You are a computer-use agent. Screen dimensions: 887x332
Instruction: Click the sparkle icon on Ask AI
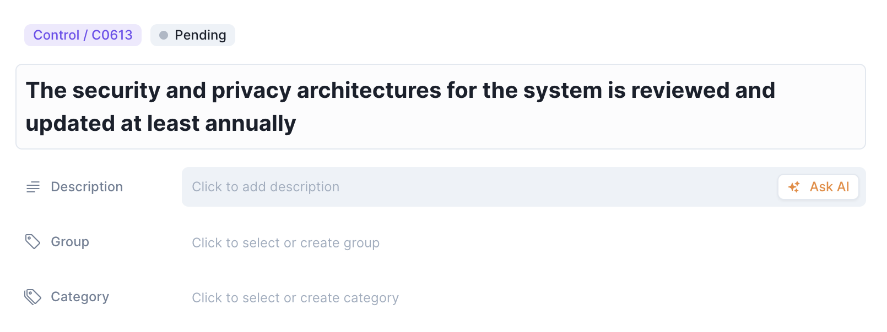(x=794, y=187)
